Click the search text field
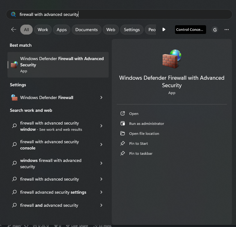Screen dimensions: 236x227 pos(119,14)
